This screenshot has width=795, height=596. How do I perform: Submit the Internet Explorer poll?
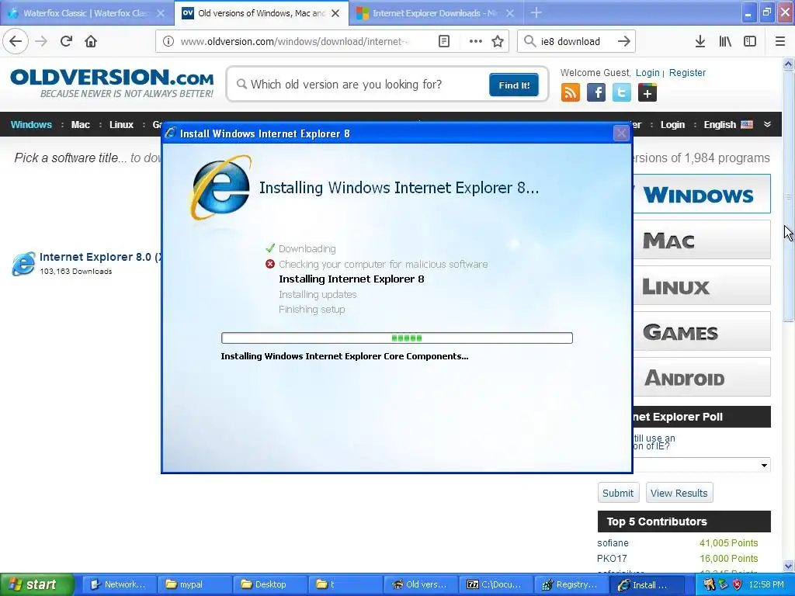pyautogui.click(x=618, y=493)
